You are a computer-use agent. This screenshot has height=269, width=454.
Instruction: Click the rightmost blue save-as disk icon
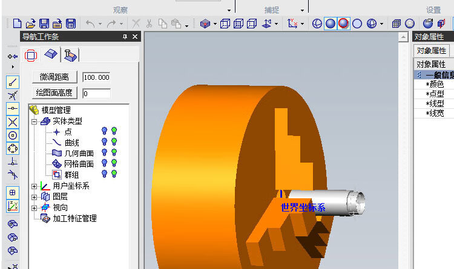click(x=71, y=24)
